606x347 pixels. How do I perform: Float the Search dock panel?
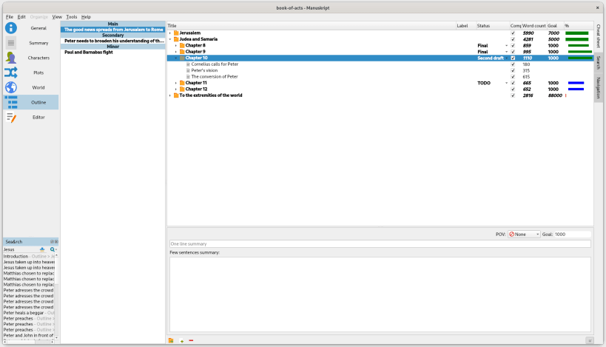click(52, 241)
